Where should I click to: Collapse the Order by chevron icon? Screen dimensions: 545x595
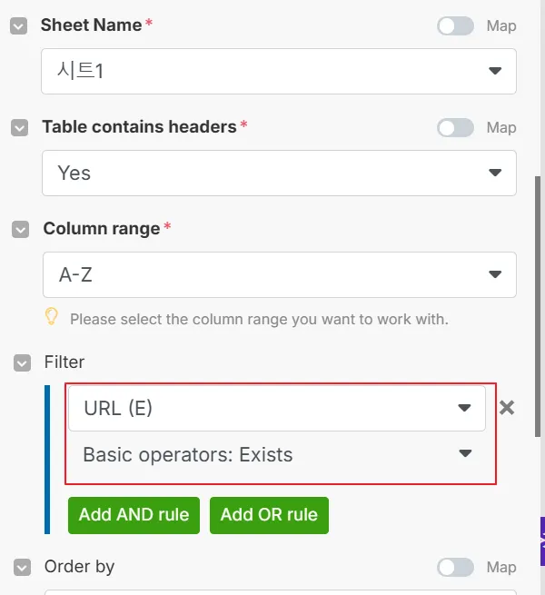pos(22,568)
